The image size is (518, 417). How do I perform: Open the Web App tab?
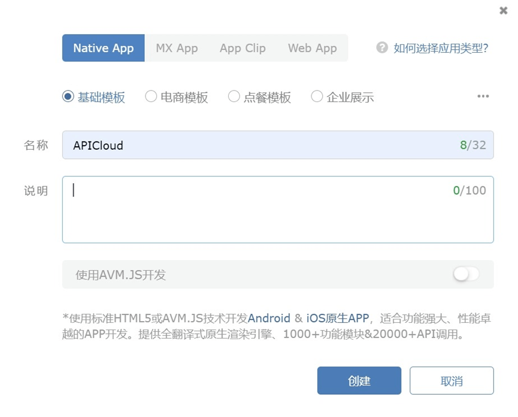click(312, 48)
